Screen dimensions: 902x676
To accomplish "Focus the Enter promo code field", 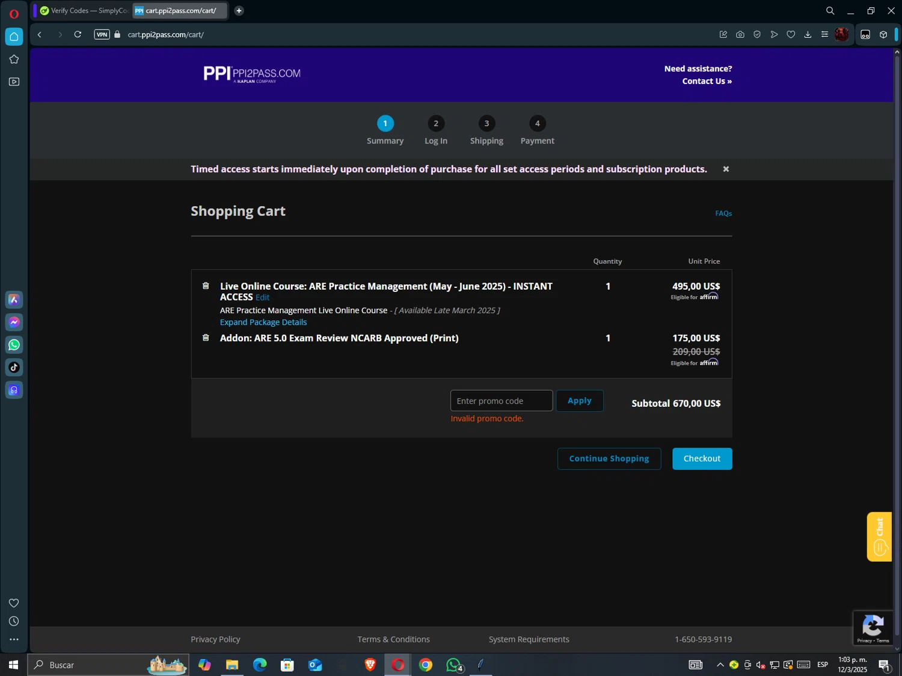I will 502,401.
